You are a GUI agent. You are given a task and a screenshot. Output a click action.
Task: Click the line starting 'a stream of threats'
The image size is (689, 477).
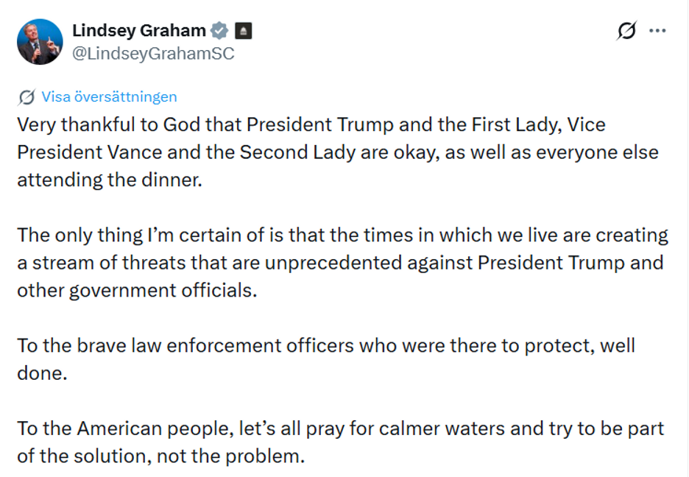pos(339,263)
